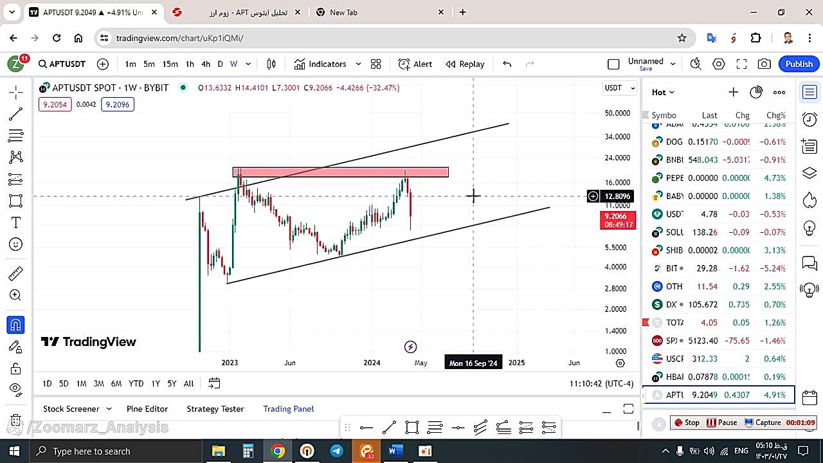
Task: Open go to date calendar icon
Action: coord(214,383)
